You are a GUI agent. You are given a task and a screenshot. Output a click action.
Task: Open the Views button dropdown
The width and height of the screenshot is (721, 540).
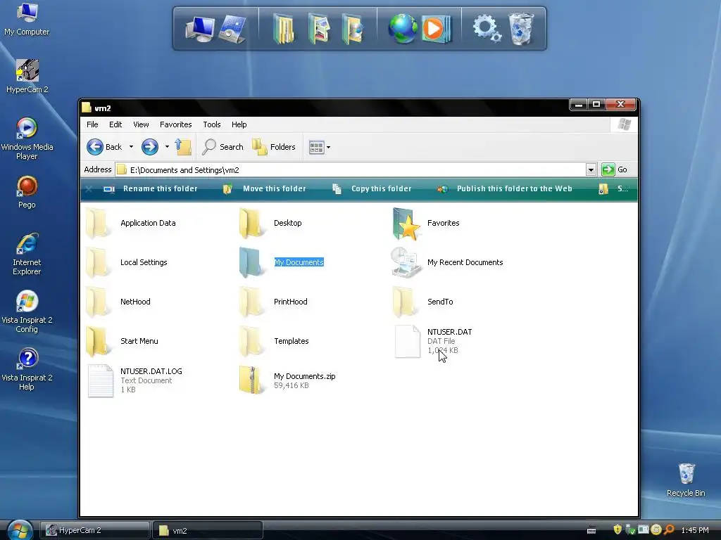coord(320,148)
